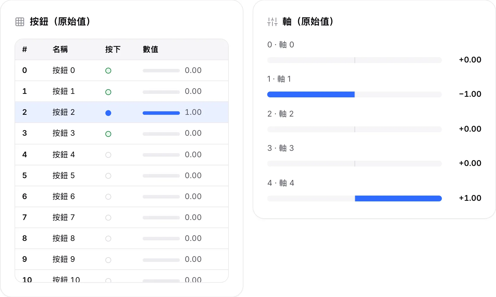Click the filled blue indicator for 按鈕 2

pos(108,113)
